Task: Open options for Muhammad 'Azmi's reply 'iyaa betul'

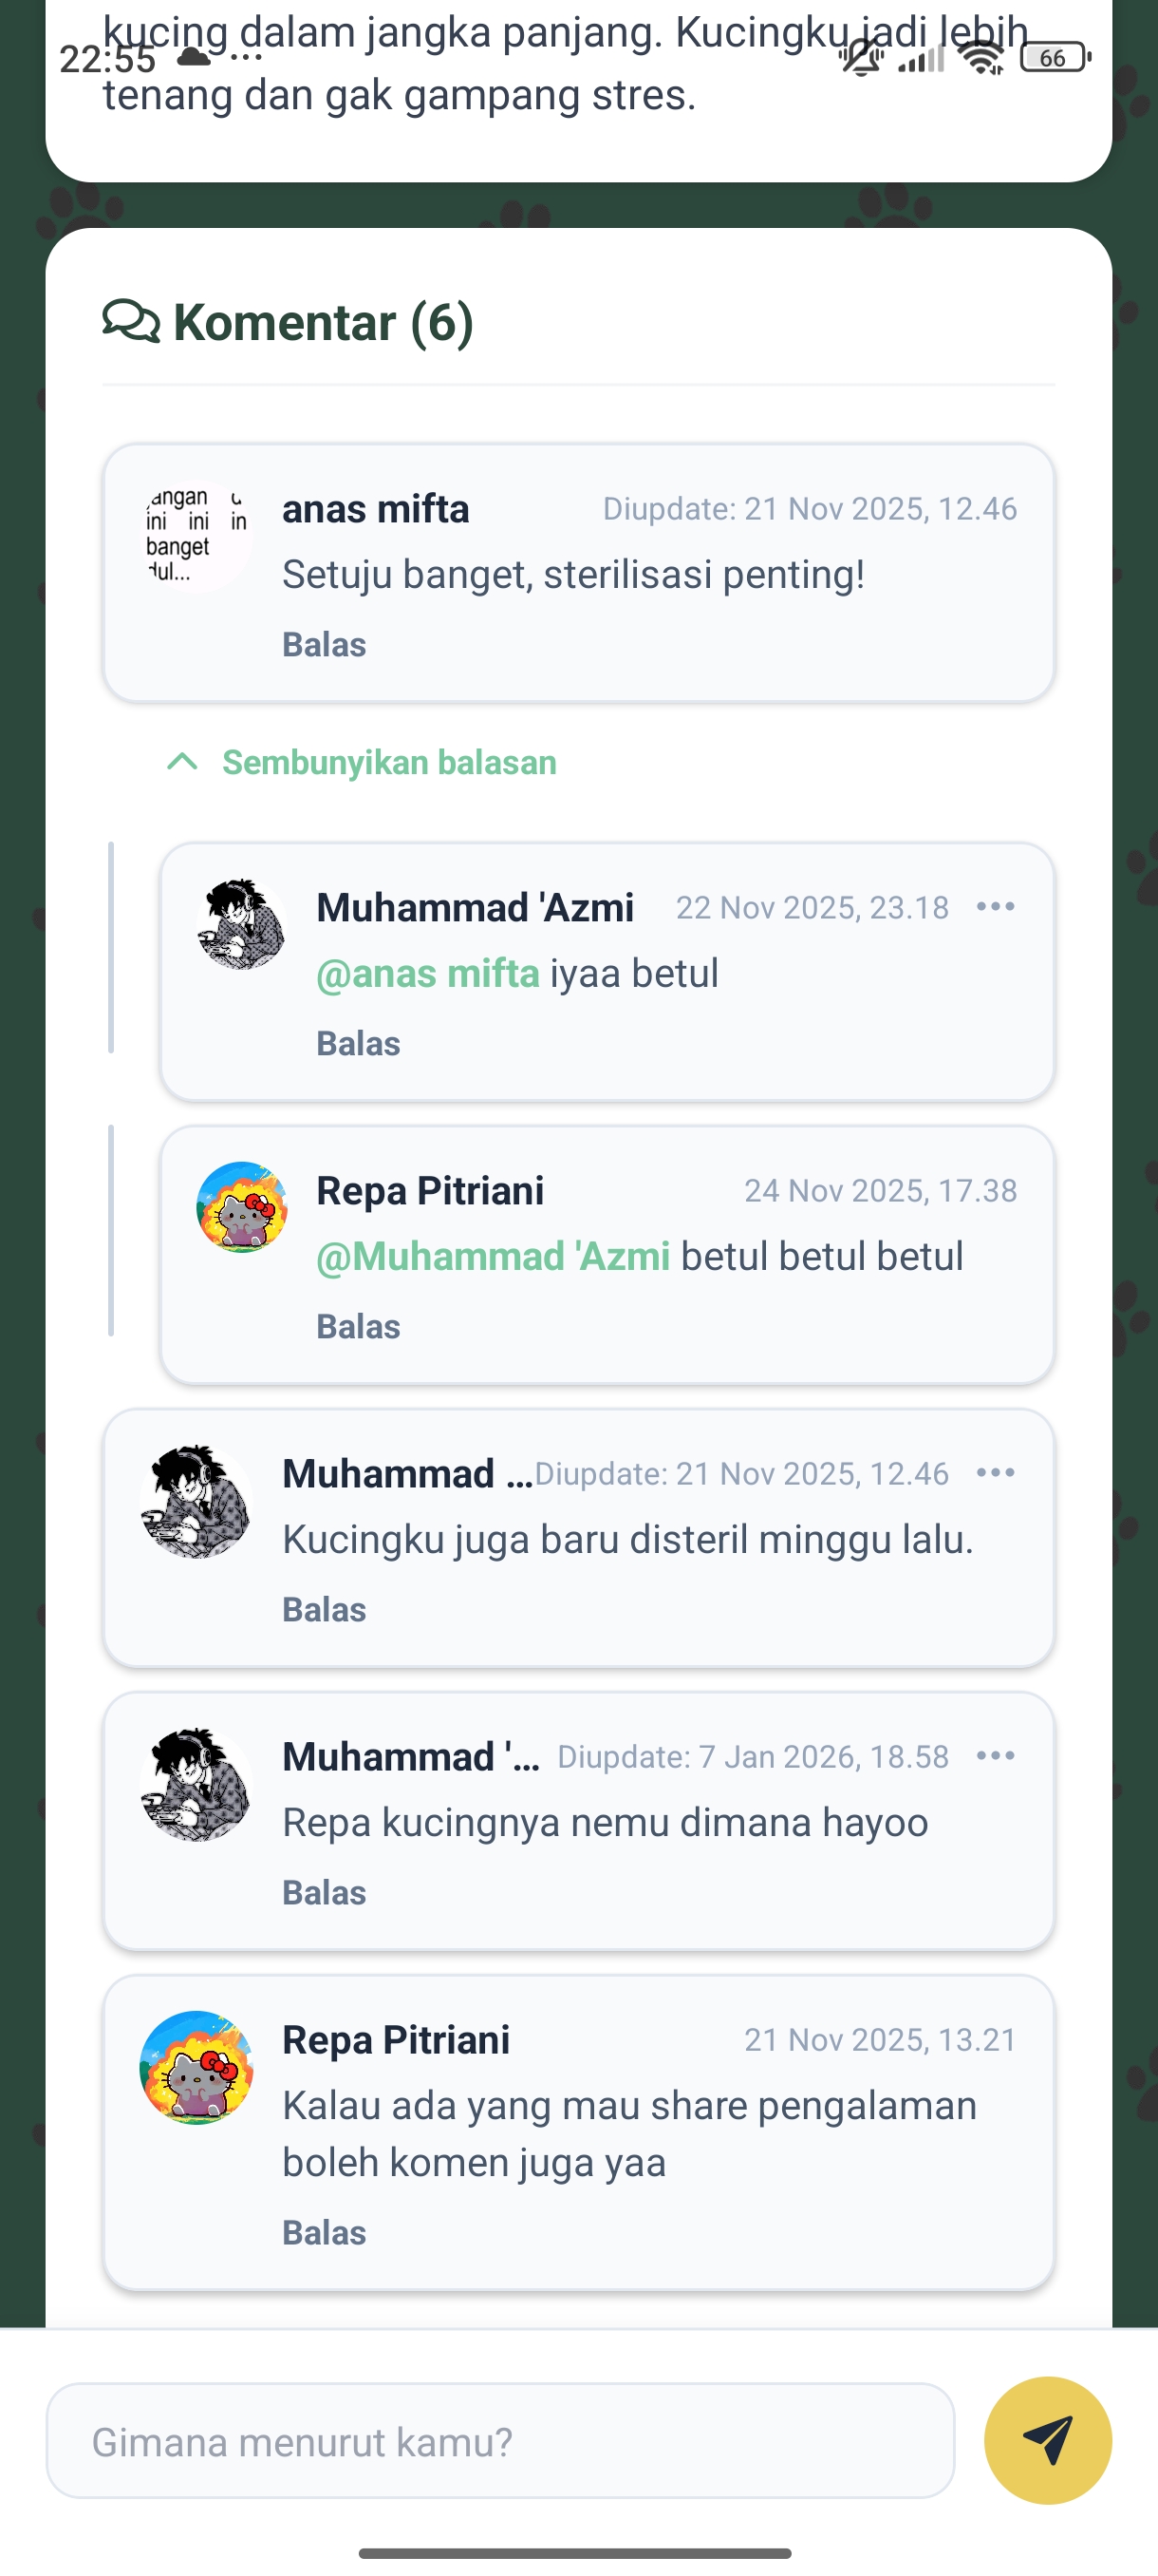Action: coord(995,907)
